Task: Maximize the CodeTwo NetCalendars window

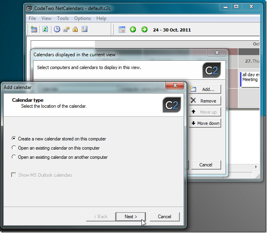Action: click(236, 7)
